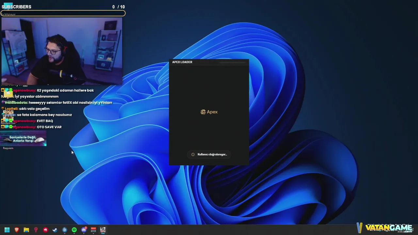The image size is (418, 235).
Task: Click the Apex logo in the loader
Action: point(209,112)
